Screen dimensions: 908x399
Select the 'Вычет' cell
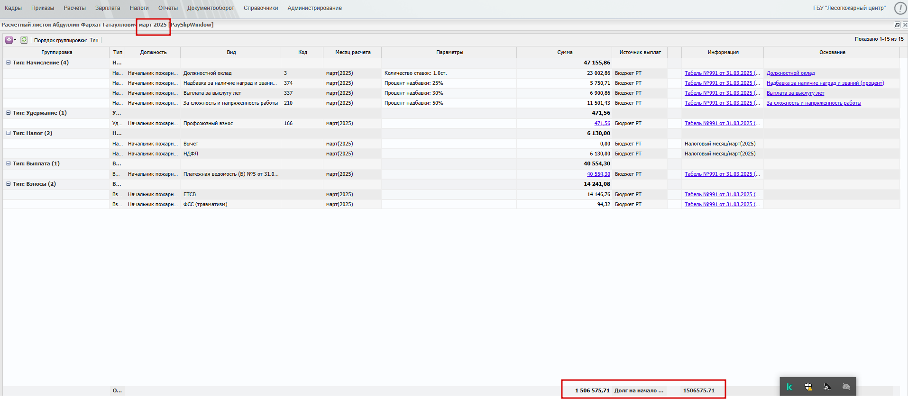point(231,144)
